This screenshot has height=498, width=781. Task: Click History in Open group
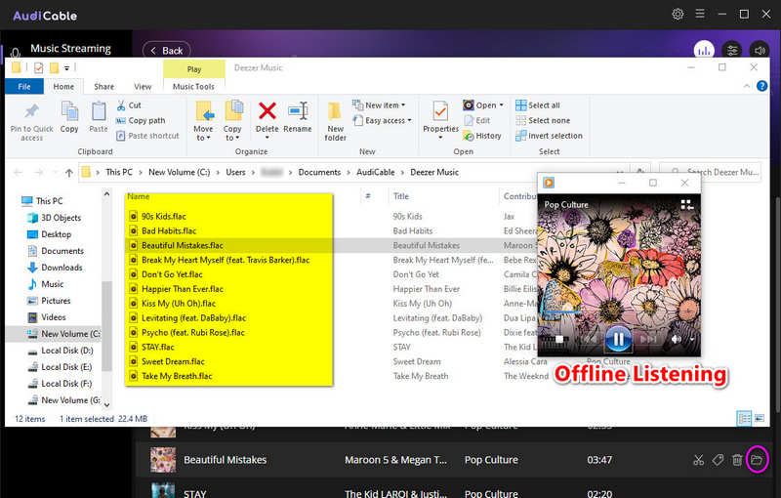point(481,136)
